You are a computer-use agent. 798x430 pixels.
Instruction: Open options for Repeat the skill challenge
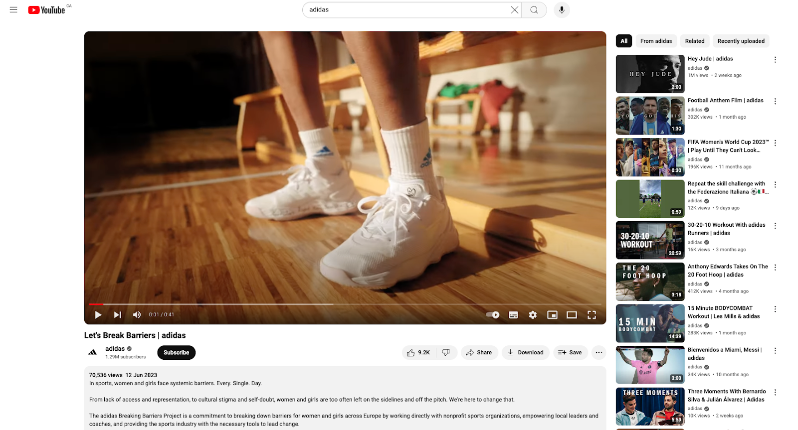775,184
